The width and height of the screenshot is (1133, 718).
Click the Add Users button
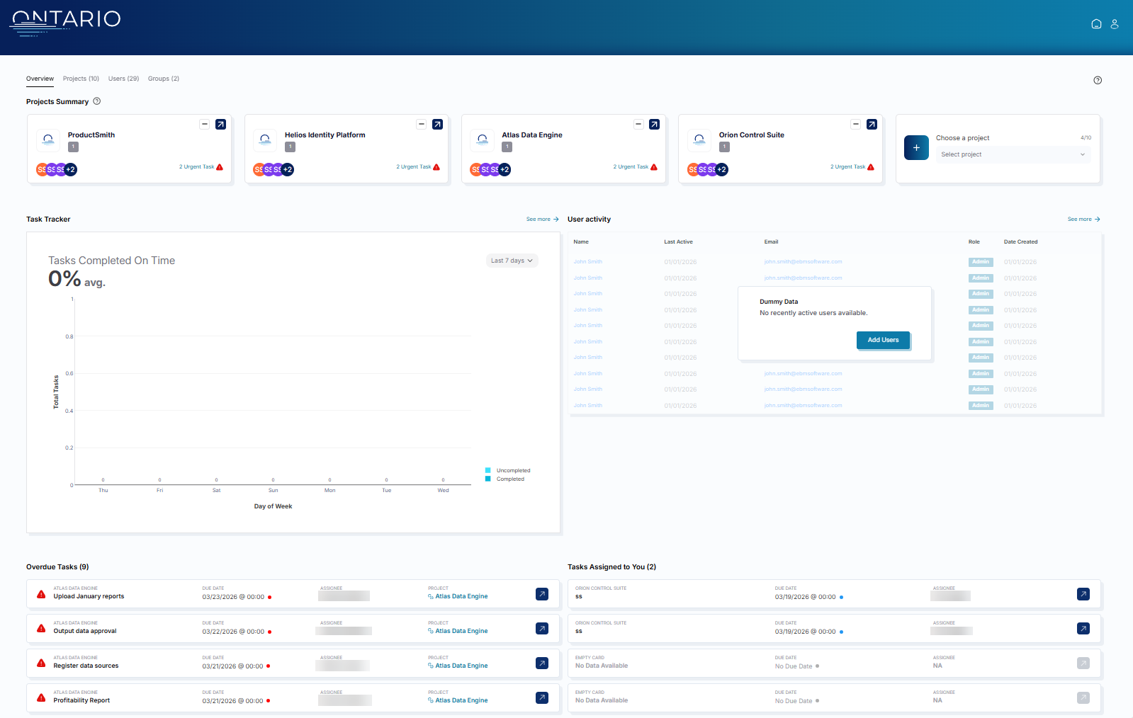click(x=883, y=340)
